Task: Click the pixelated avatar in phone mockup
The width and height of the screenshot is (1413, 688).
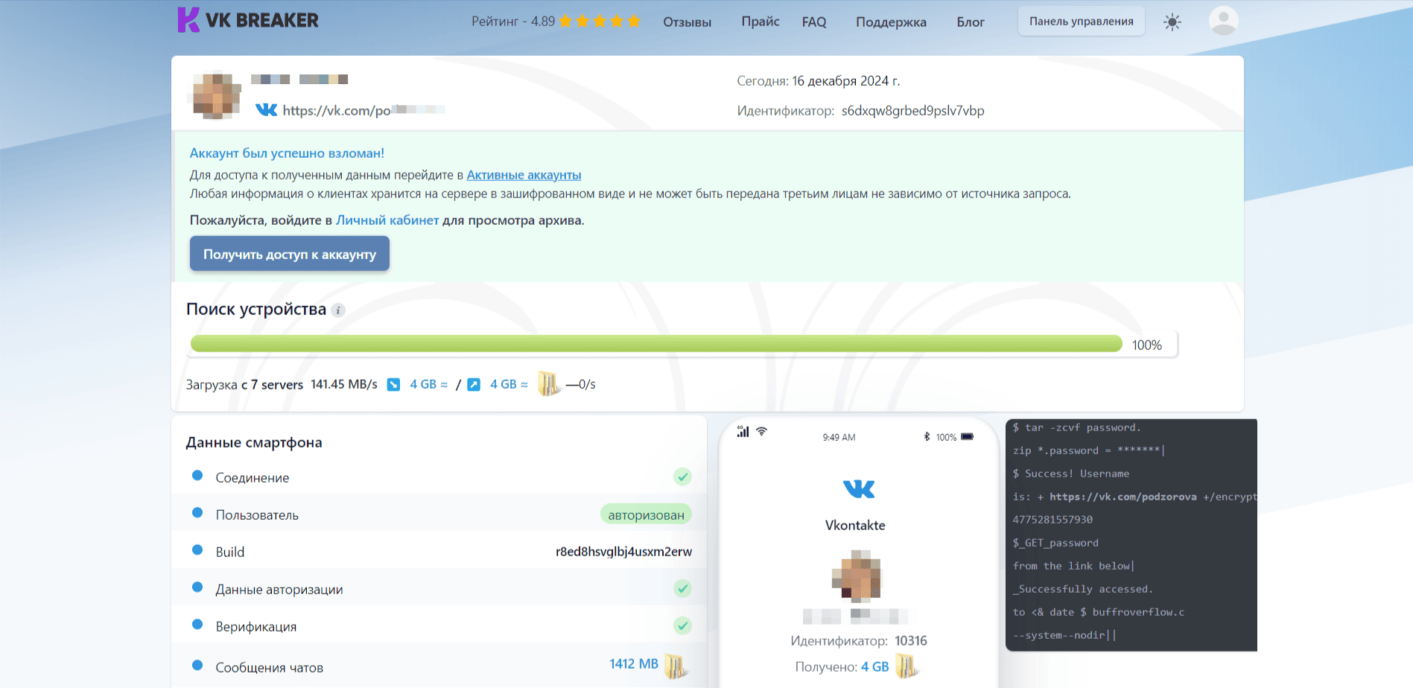Action: tap(856, 576)
